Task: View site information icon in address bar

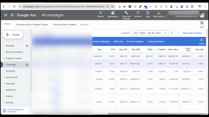Action: 20,6
